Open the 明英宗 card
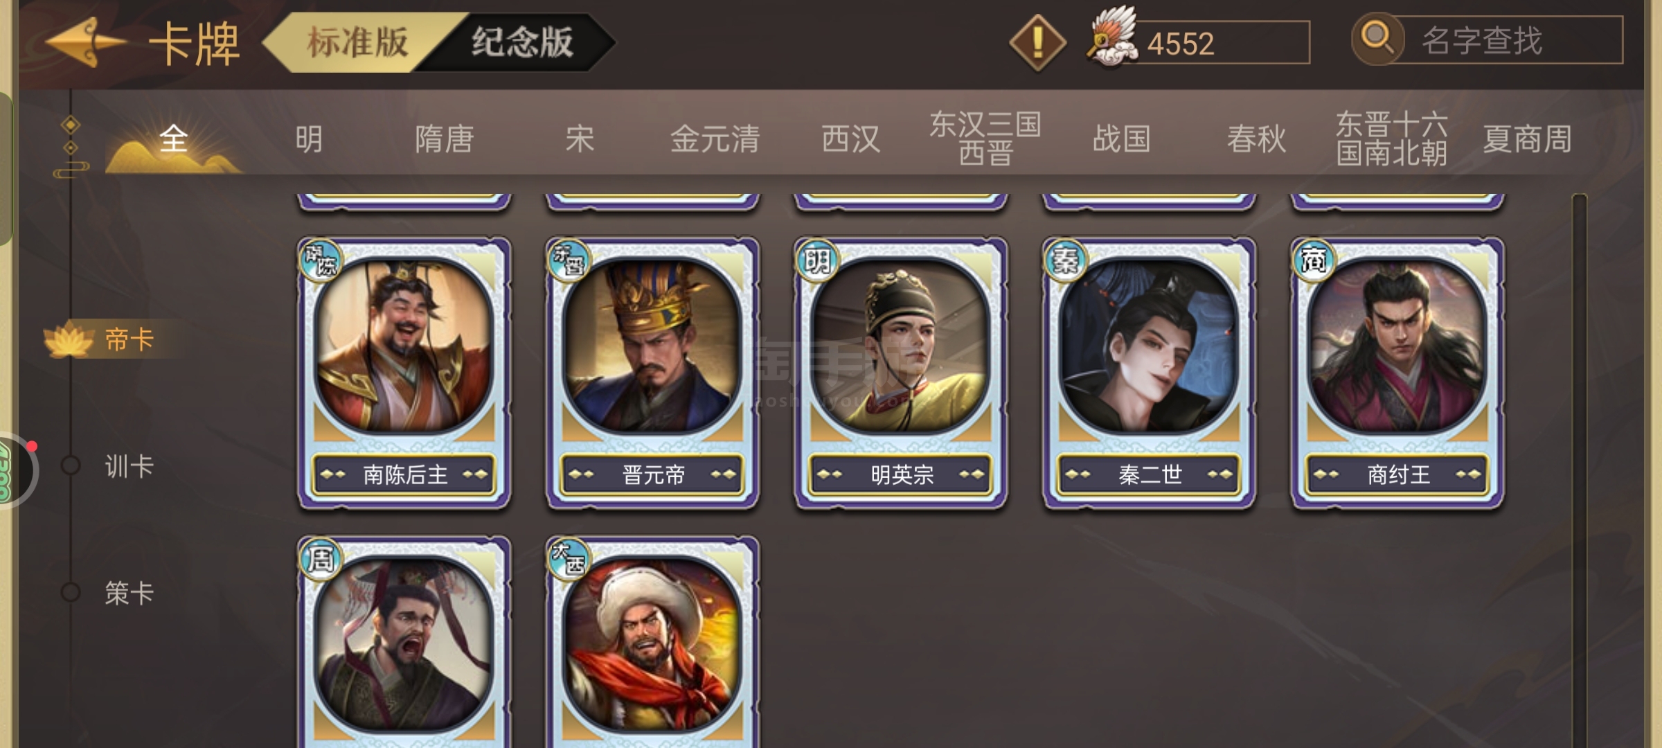This screenshot has width=1662, height=748. click(901, 374)
